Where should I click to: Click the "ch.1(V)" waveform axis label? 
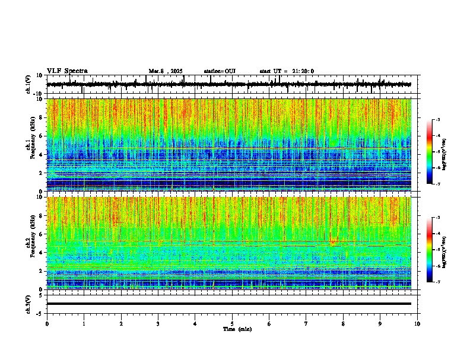point(28,84)
